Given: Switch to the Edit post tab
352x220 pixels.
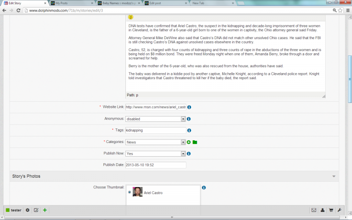Looking at the screenshot, I should point(166,3).
